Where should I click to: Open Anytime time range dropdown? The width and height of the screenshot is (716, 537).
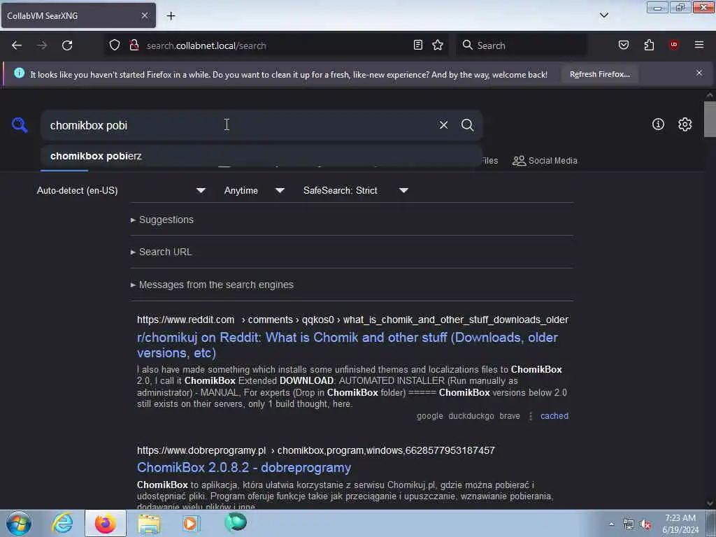click(x=255, y=190)
